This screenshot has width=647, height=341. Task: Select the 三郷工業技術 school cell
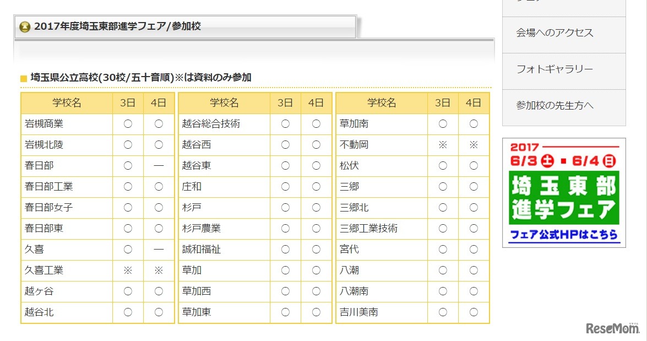point(369,229)
